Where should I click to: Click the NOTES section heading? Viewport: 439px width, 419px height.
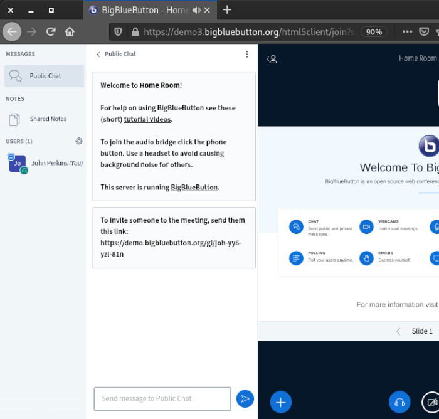[15, 99]
